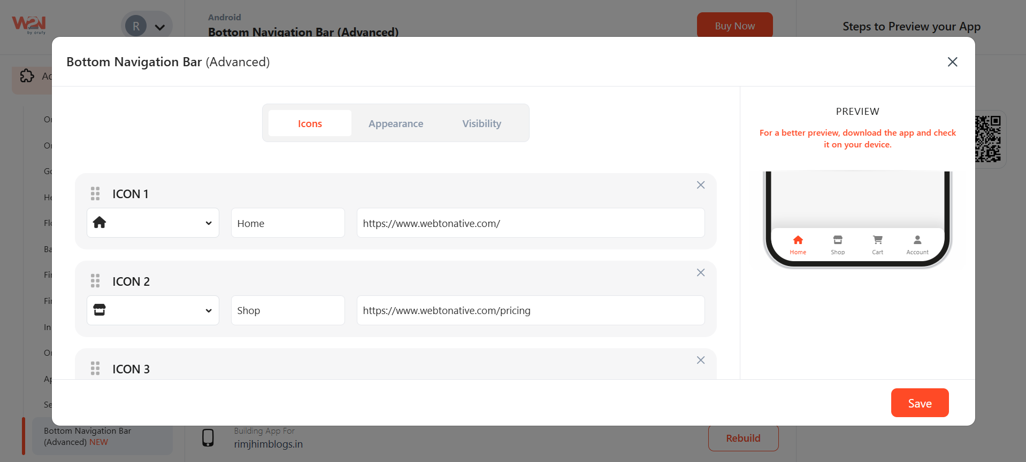Edit the webtonative.com/pricing URL field
Viewport: 1026px width, 462px height.
pyautogui.click(x=531, y=310)
